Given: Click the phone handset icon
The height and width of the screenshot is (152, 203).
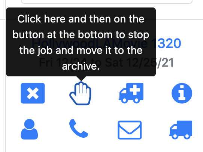Looking at the screenshot, I should coord(79,128).
